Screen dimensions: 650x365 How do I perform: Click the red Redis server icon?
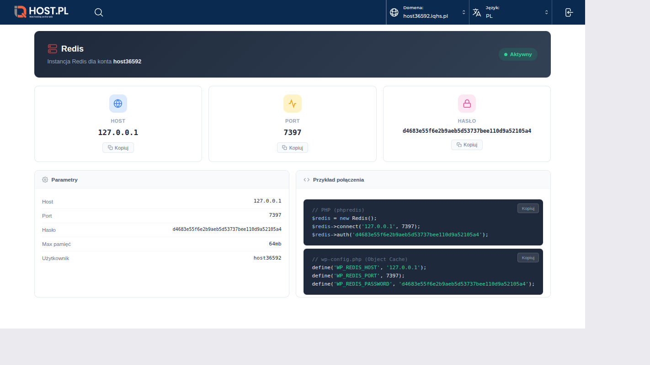point(52,49)
